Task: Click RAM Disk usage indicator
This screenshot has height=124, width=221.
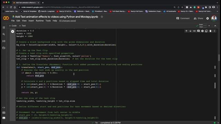Action: pos(203,26)
